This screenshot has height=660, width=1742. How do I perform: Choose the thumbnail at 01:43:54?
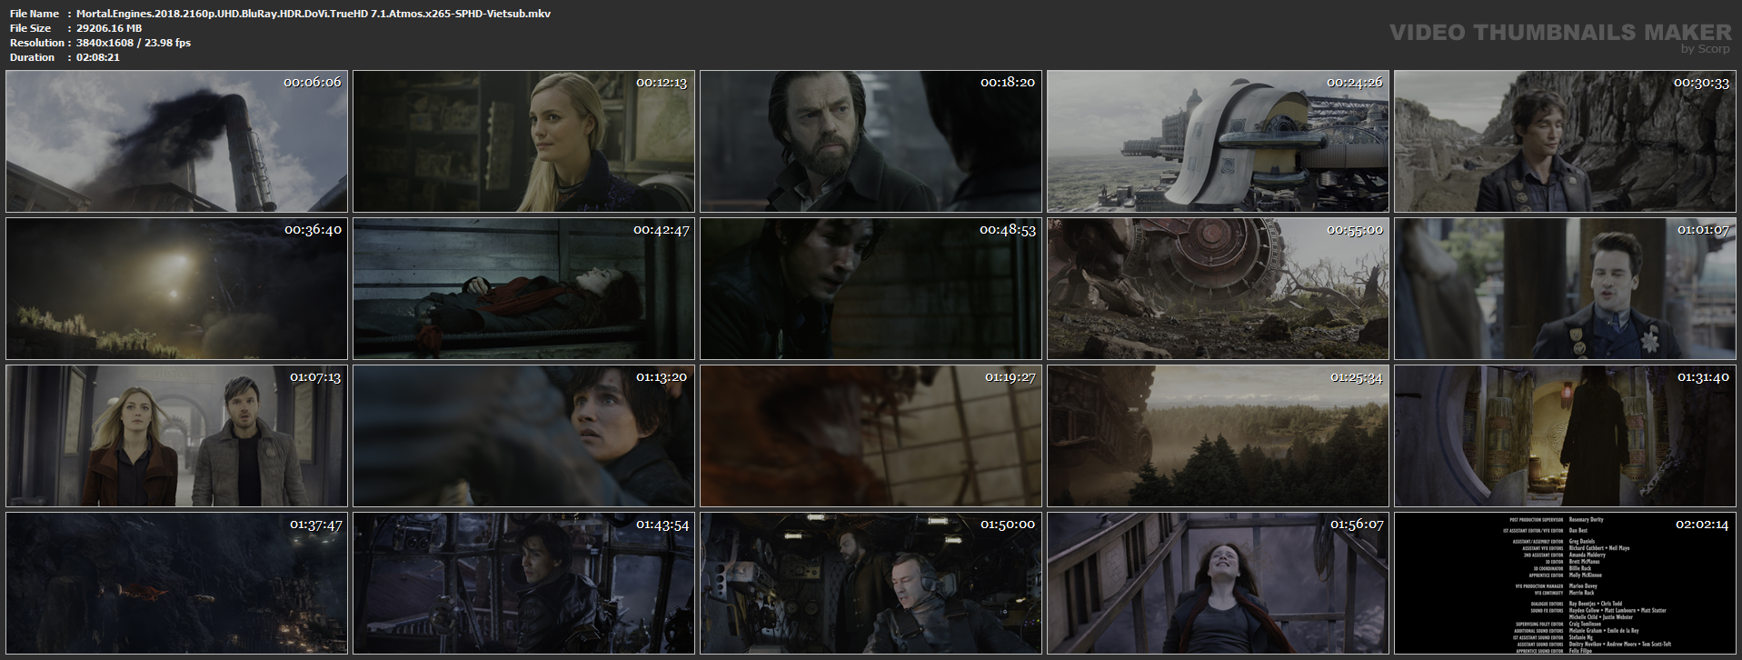tap(523, 583)
